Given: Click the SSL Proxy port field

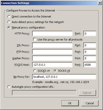Looking at the screenshot, I should 90,45.
